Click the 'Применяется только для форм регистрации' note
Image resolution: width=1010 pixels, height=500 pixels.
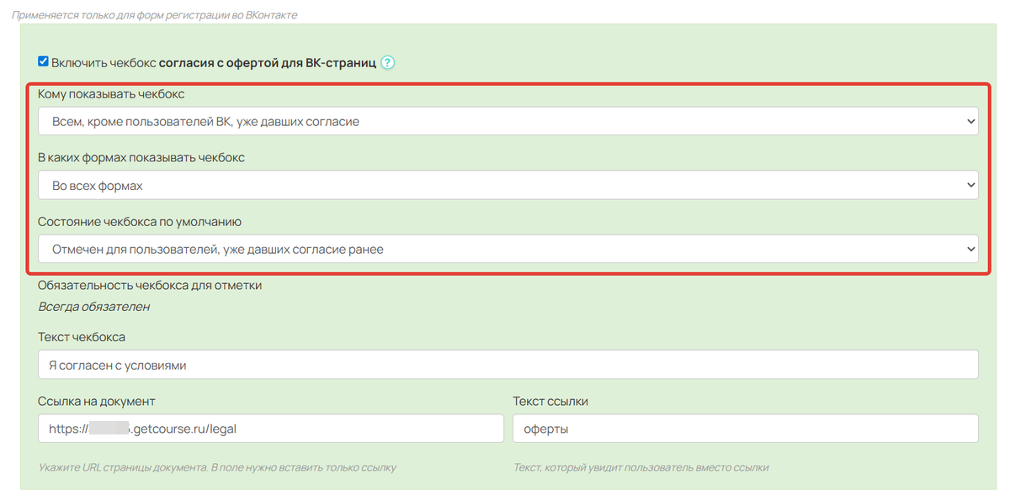click(x=154, y=15)
